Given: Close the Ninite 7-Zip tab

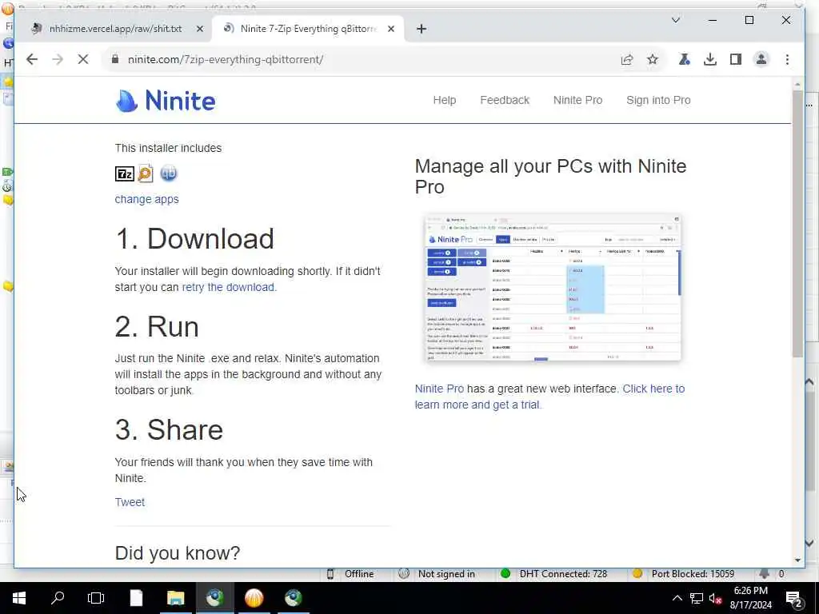Looking at the screenshot, I should coord(390,30).
